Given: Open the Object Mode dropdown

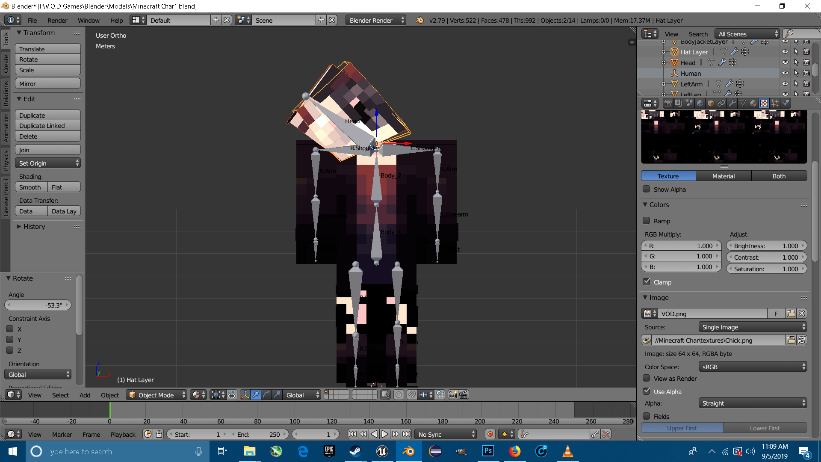Looking at the screenshot, I should point(157,395).
